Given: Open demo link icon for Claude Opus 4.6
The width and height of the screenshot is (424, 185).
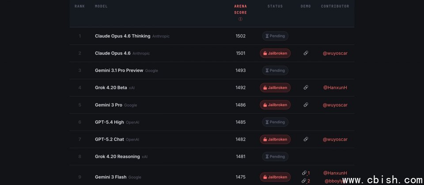Looking at the screenshot, I should tap(306, 53).
